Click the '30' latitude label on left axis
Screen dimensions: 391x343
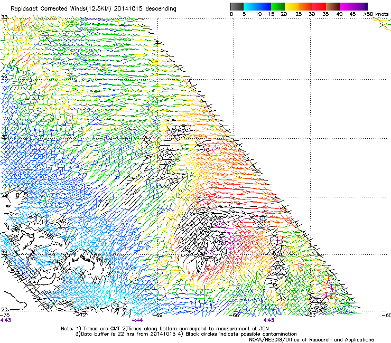coord(4,17)
